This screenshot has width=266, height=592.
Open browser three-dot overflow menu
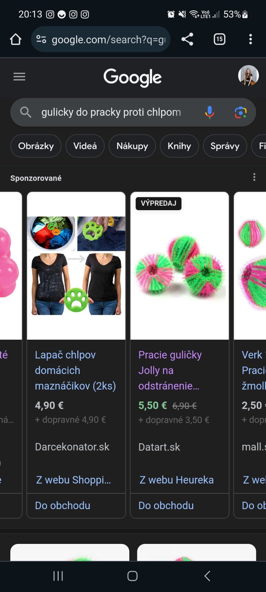point(250,39)
